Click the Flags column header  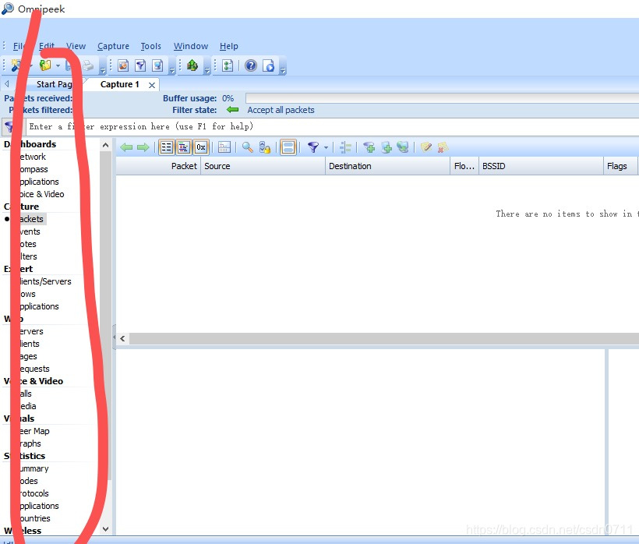(x=620, y=166)
